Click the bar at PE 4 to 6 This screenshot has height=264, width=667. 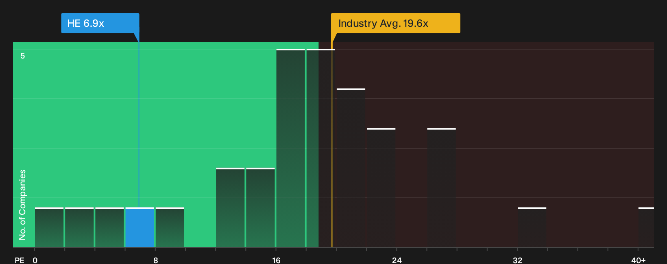pyautogui.click(x=109, y=227)
